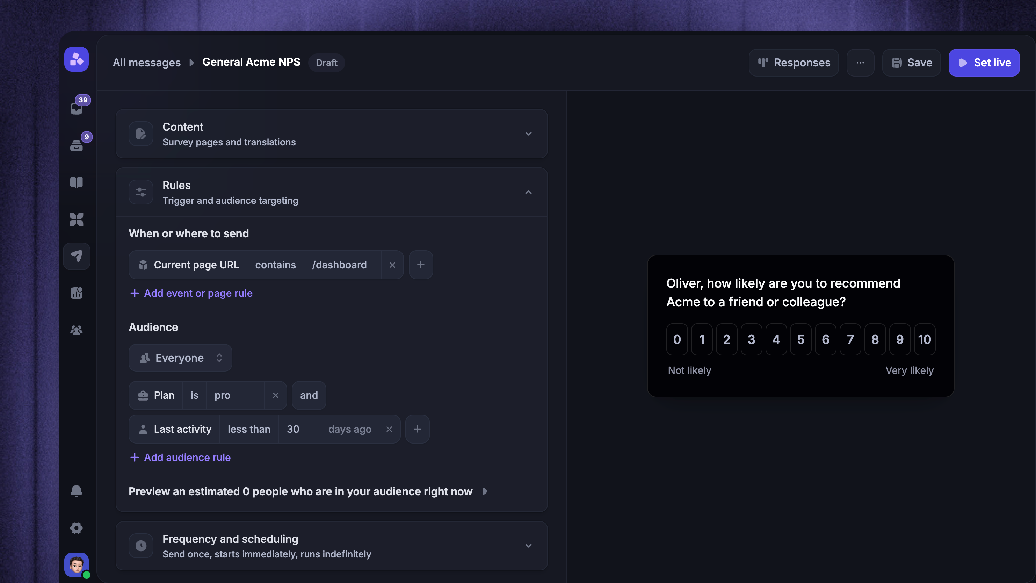The height and width of the screenshot is (583, 1036).
Task: Expand the audience preview disclosure triangle
Action: (x=485, y=492)
